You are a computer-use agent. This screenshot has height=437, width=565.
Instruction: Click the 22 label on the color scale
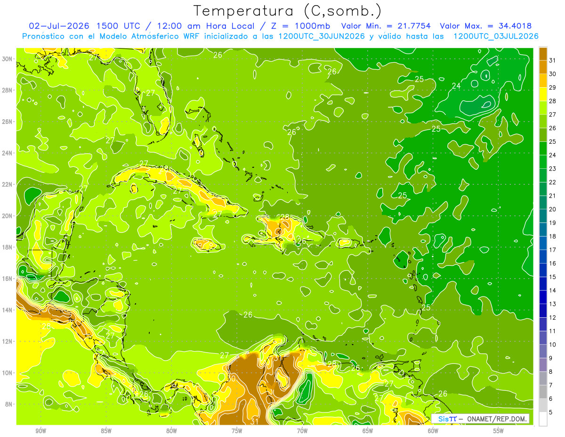553,182
